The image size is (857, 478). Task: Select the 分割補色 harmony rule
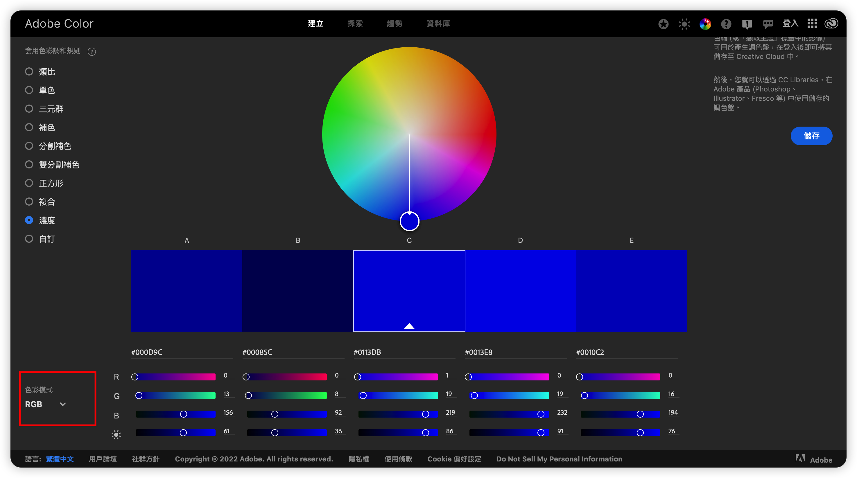click(48, 146)
